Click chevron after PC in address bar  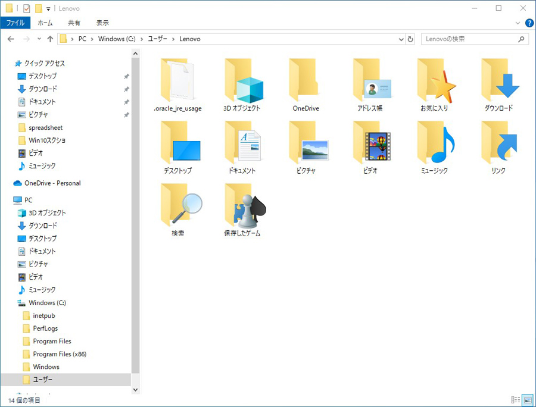(92, 39)
